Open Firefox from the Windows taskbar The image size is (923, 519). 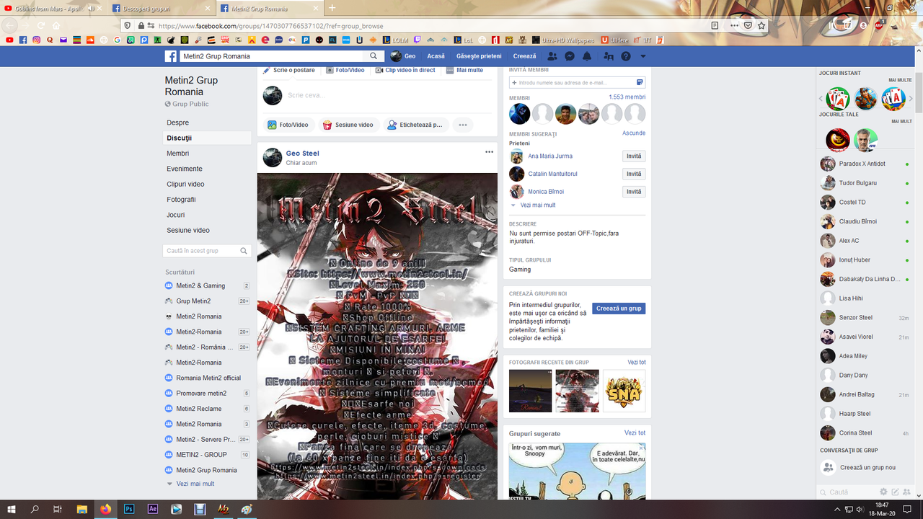point(106,509)
